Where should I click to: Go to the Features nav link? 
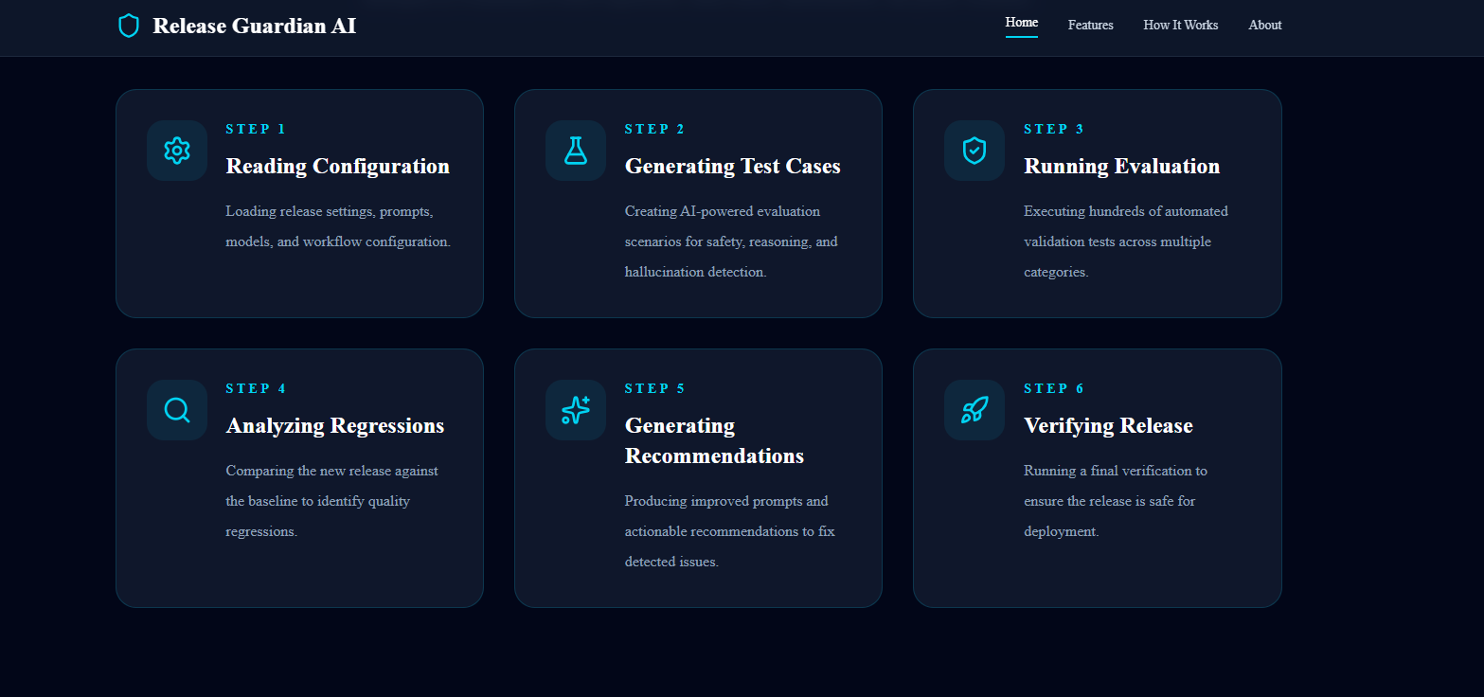(x=1091, y=26)
